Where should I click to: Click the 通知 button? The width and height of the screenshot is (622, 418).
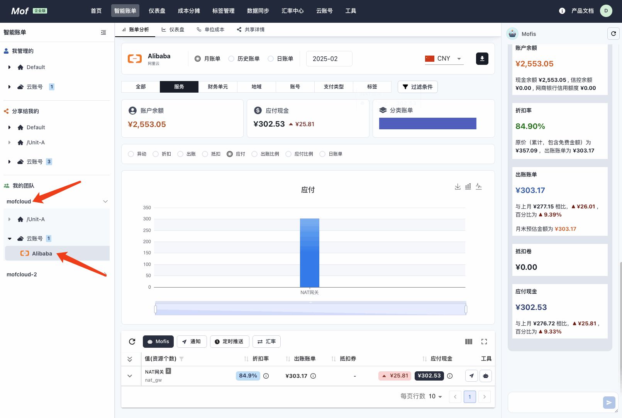click(x=192, y=342)
